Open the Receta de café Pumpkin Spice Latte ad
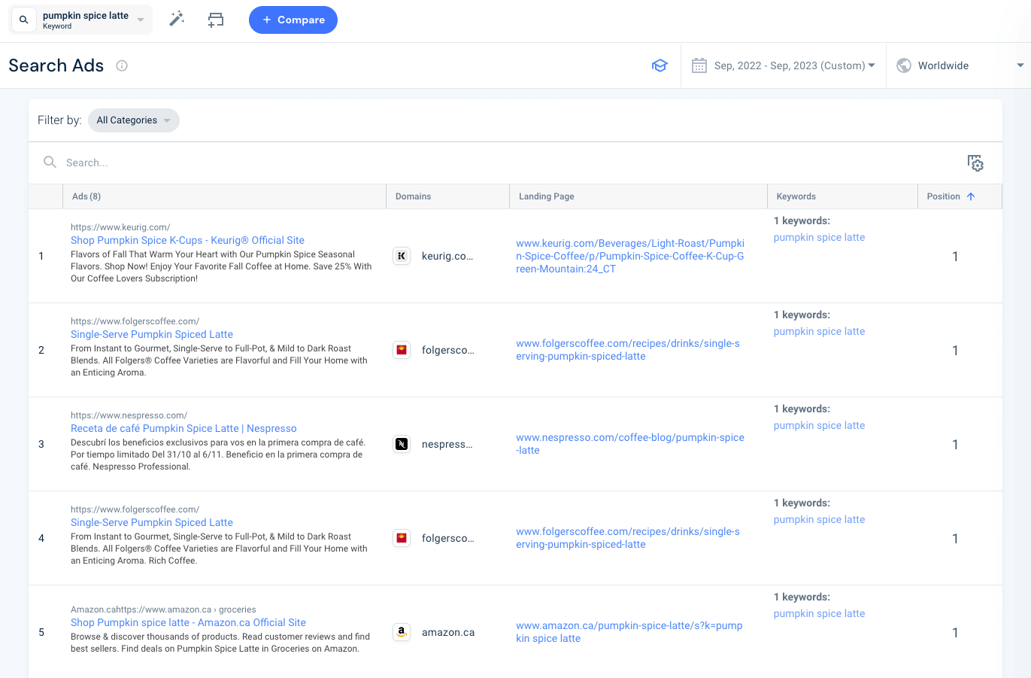The image size is (1031, 678). (x=183, y=428)
